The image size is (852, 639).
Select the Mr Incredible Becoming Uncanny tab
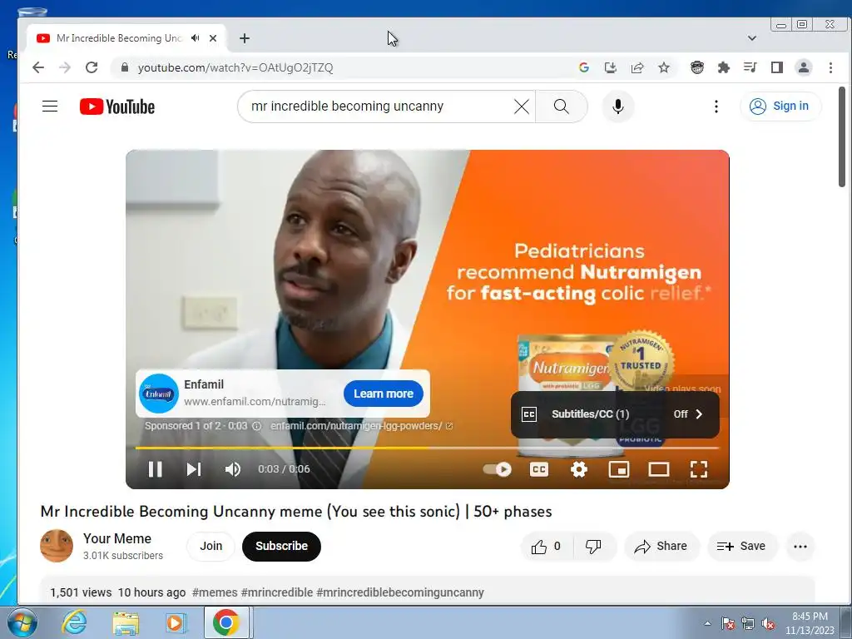point(126,38)
